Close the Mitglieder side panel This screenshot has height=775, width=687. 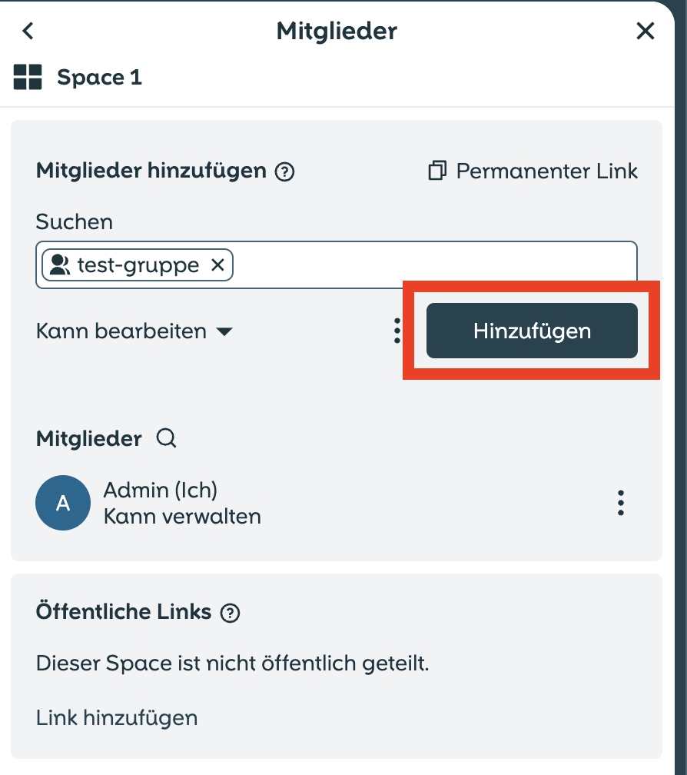[645, 31]
